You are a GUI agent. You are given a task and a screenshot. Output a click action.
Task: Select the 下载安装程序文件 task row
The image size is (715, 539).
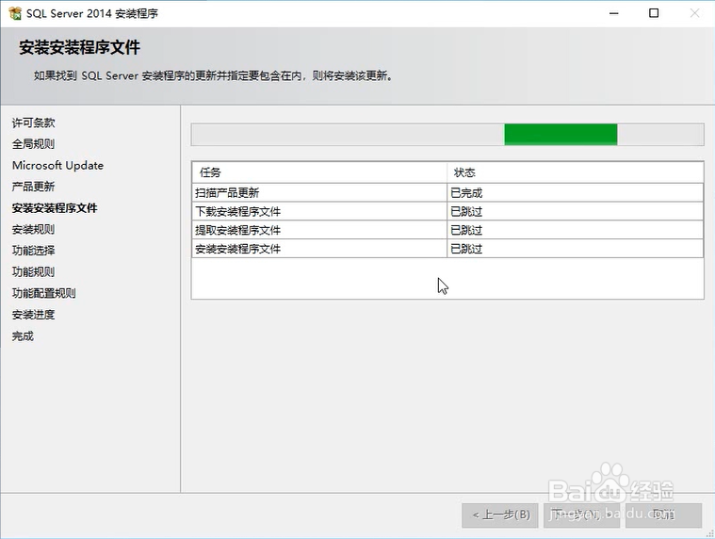tap(447, 212)
